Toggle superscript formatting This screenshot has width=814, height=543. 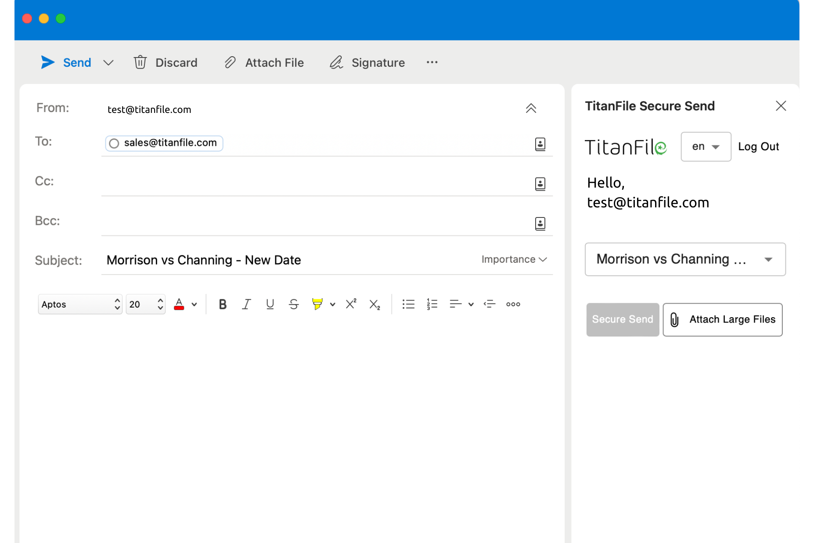(x=351, y=304)
